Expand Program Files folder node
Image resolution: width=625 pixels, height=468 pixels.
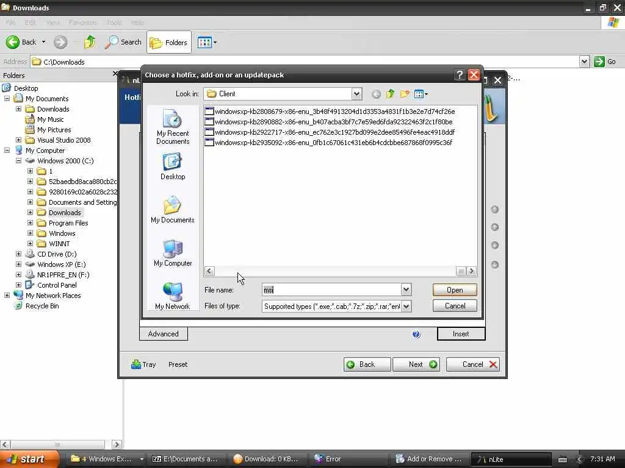(31, 223)
